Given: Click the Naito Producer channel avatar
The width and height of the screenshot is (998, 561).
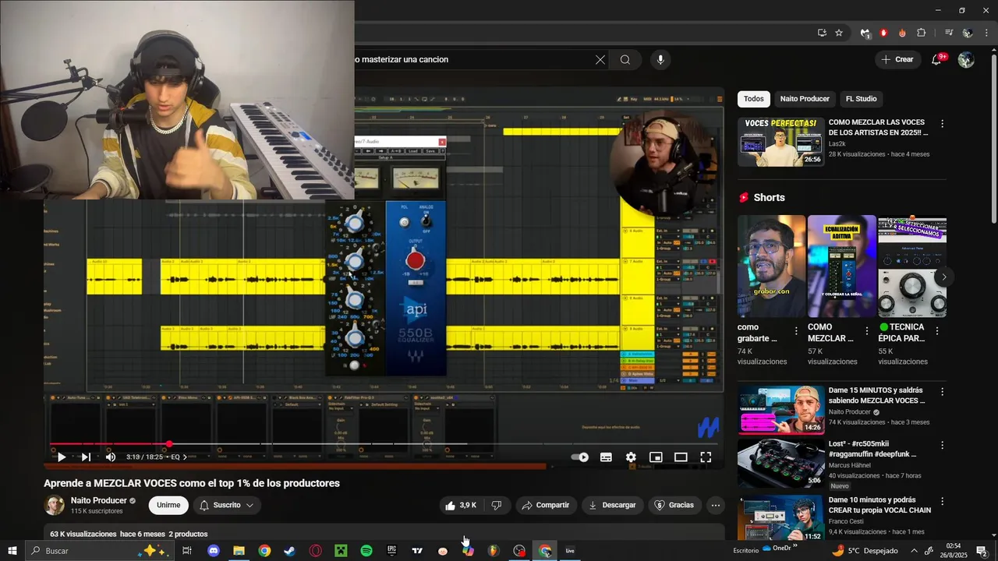Looking at the screenshot, I should [x=54, y=505].
